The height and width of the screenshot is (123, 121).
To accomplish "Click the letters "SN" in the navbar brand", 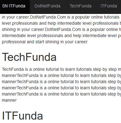I will (x=5, y=6).
